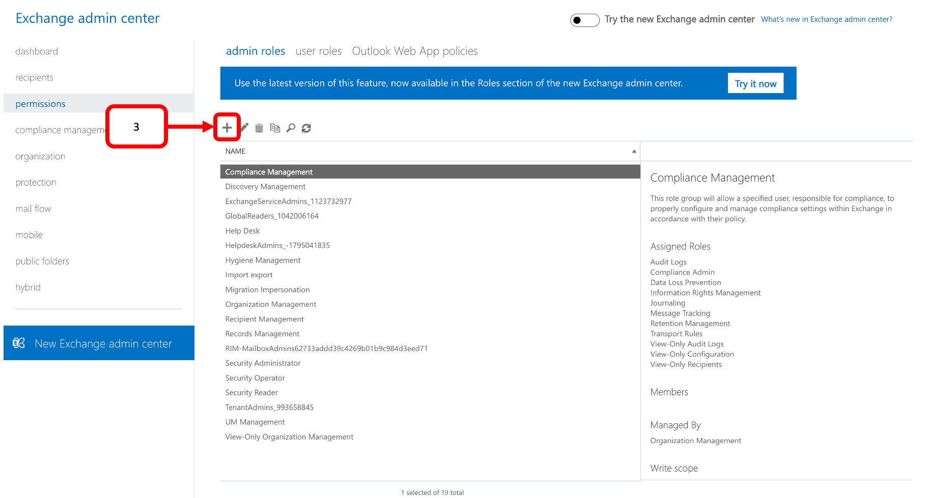Click the NAME column sort arrow
The width and height of the screenshot is (927, 498).
(634, 151)
